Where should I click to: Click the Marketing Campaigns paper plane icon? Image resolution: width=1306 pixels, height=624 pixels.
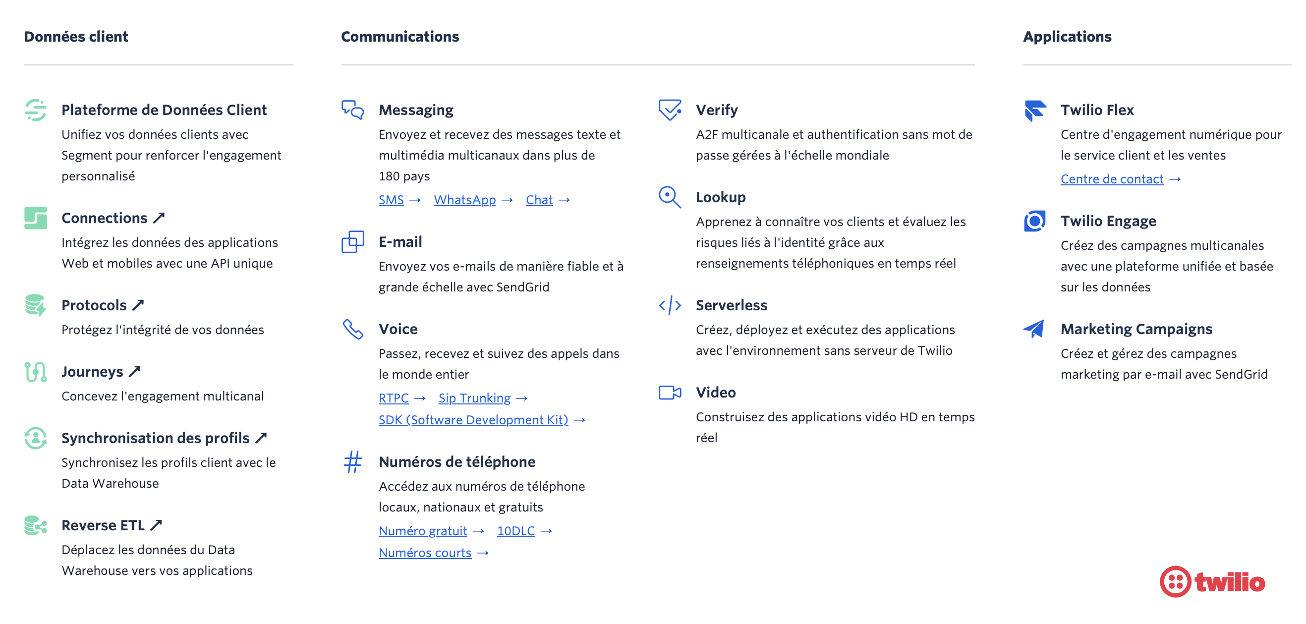tap(1035, 329)
